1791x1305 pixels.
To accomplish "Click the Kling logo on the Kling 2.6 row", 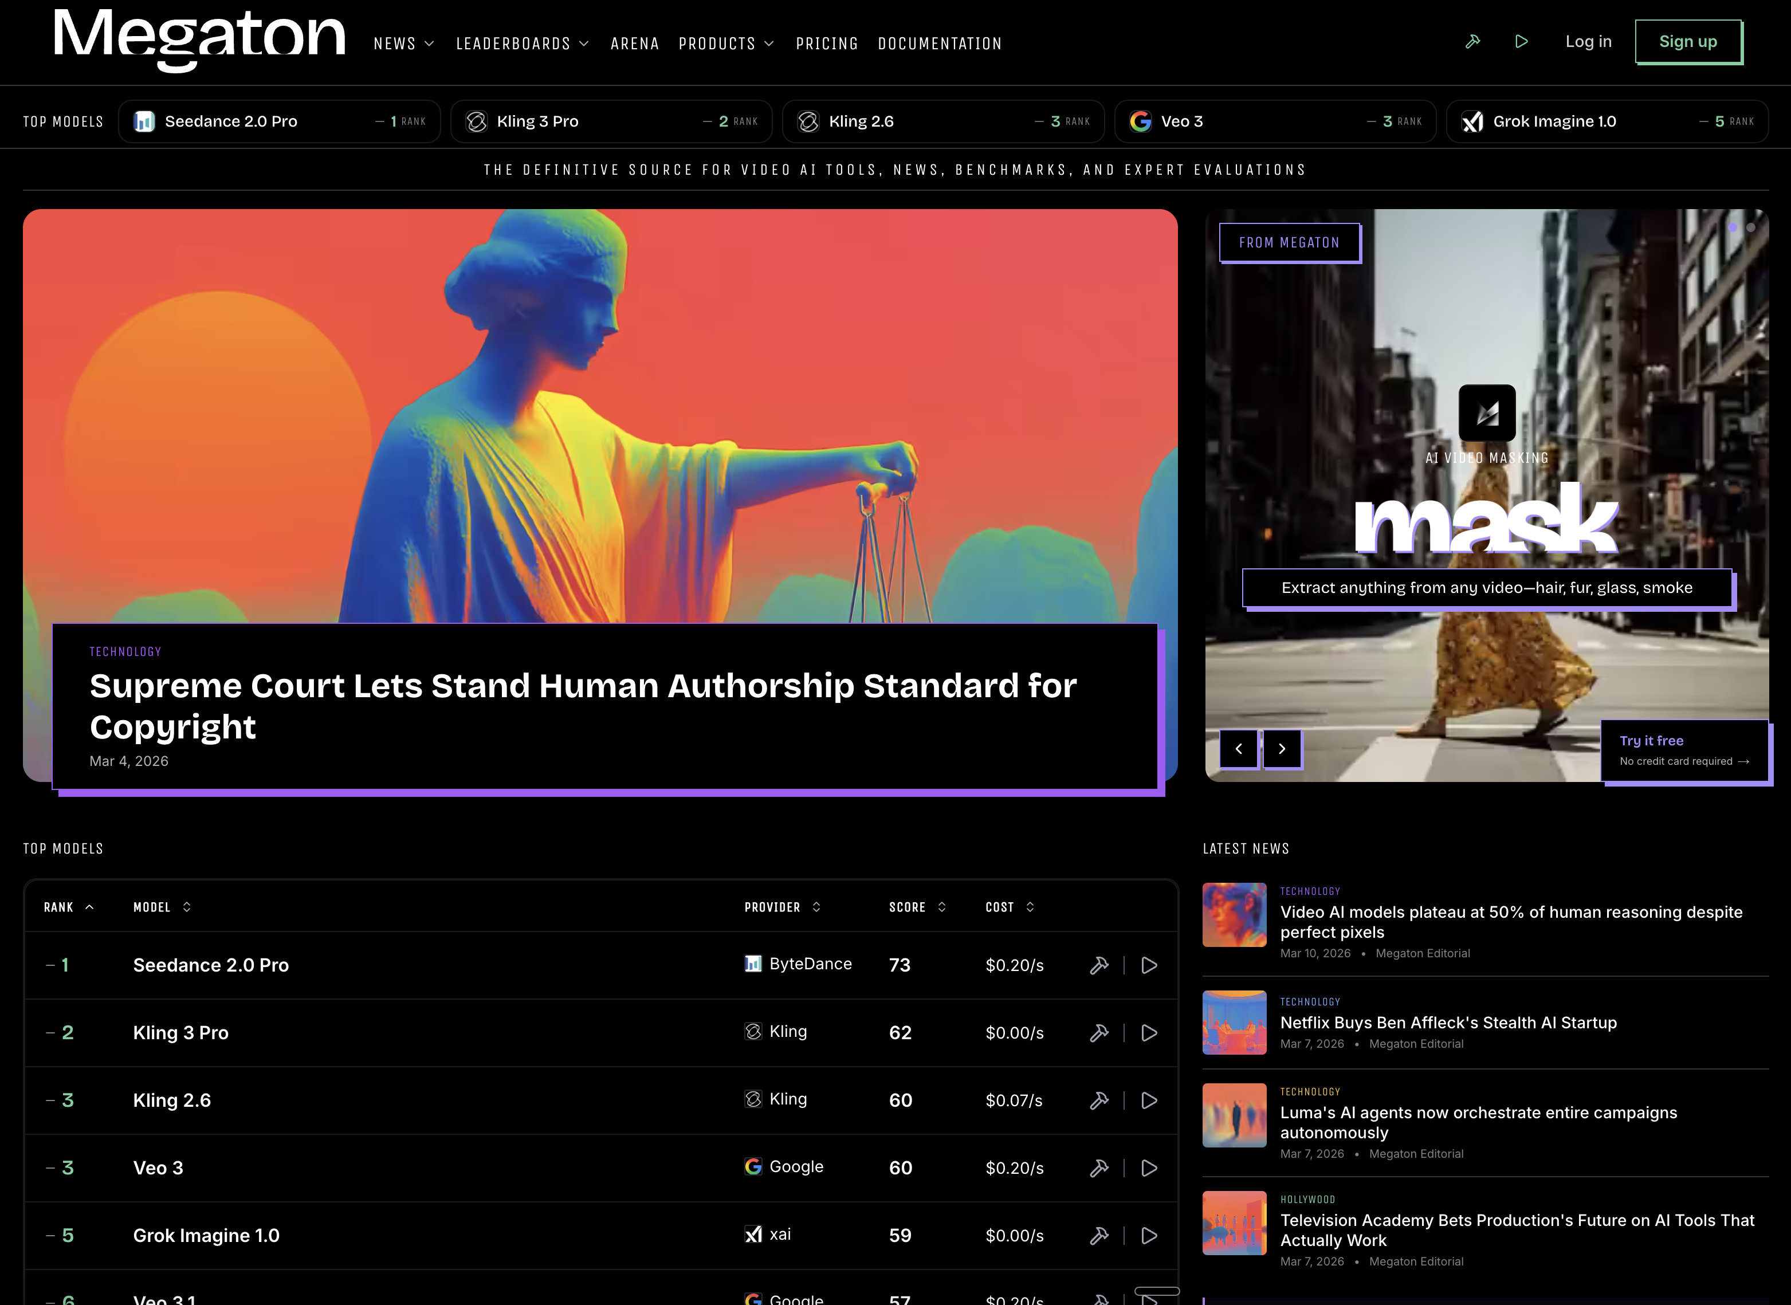I will click(x=752, y=1099).
